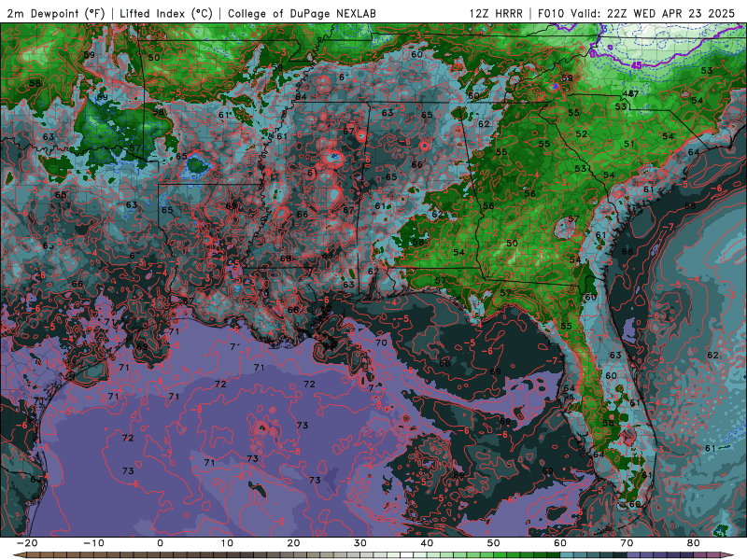Viewport: 747px width, 560px height.
Task: Click the colorbar tick label "80"
Action: click(x=694, y=543)
